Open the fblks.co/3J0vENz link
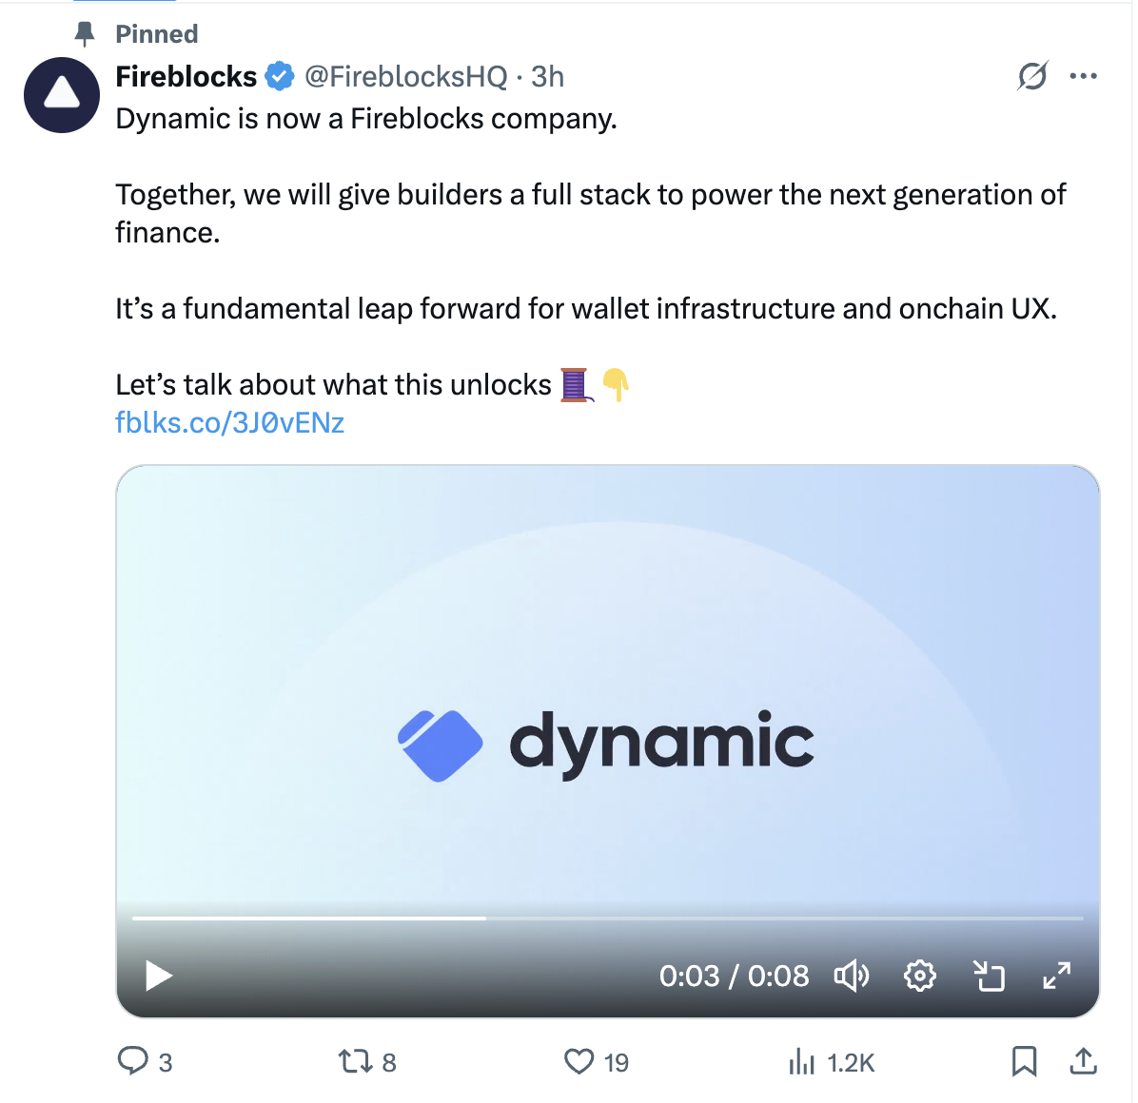The image size is (1138, 1103). coord(229,422)
